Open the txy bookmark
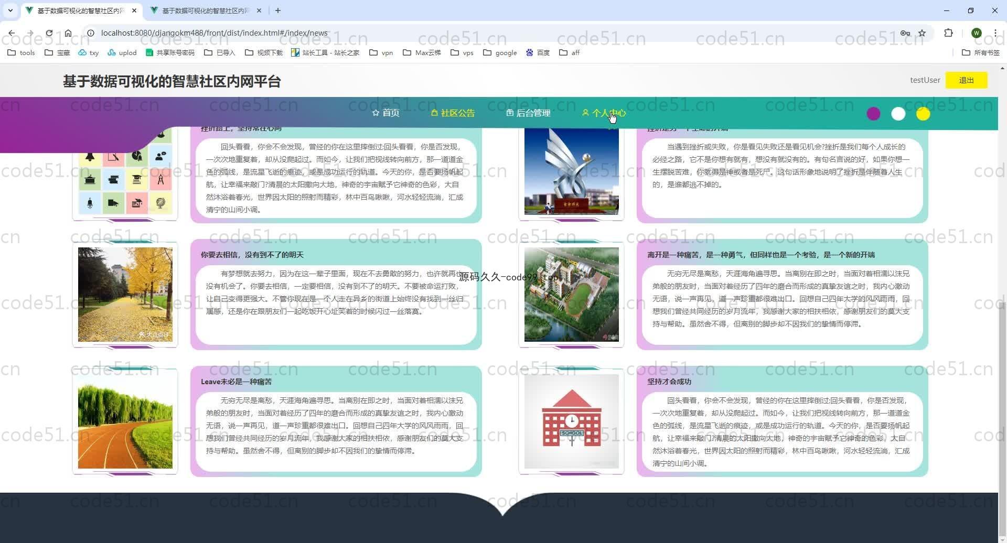Image resolution: width=1007 pixels, height=543 pixels. tap(89, 52)
